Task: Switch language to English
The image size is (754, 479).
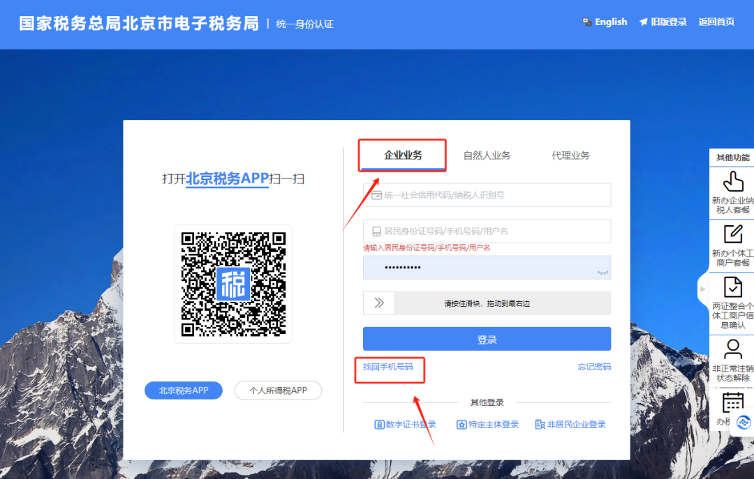Action: 611,22
